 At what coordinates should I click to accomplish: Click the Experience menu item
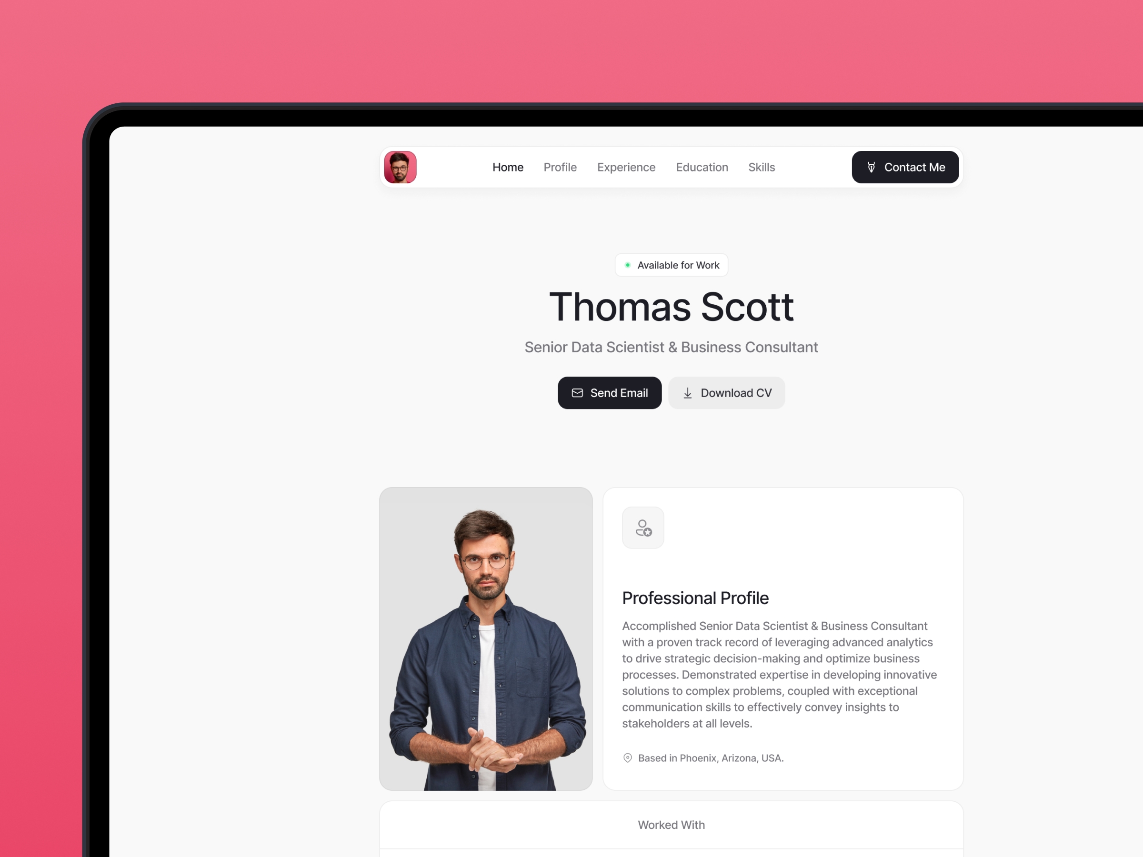click(x=626, y=167)
